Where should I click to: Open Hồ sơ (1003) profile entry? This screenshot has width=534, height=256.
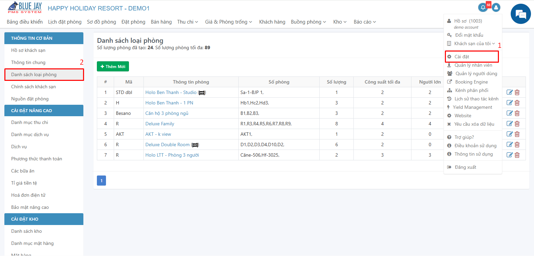coord(468,21)
